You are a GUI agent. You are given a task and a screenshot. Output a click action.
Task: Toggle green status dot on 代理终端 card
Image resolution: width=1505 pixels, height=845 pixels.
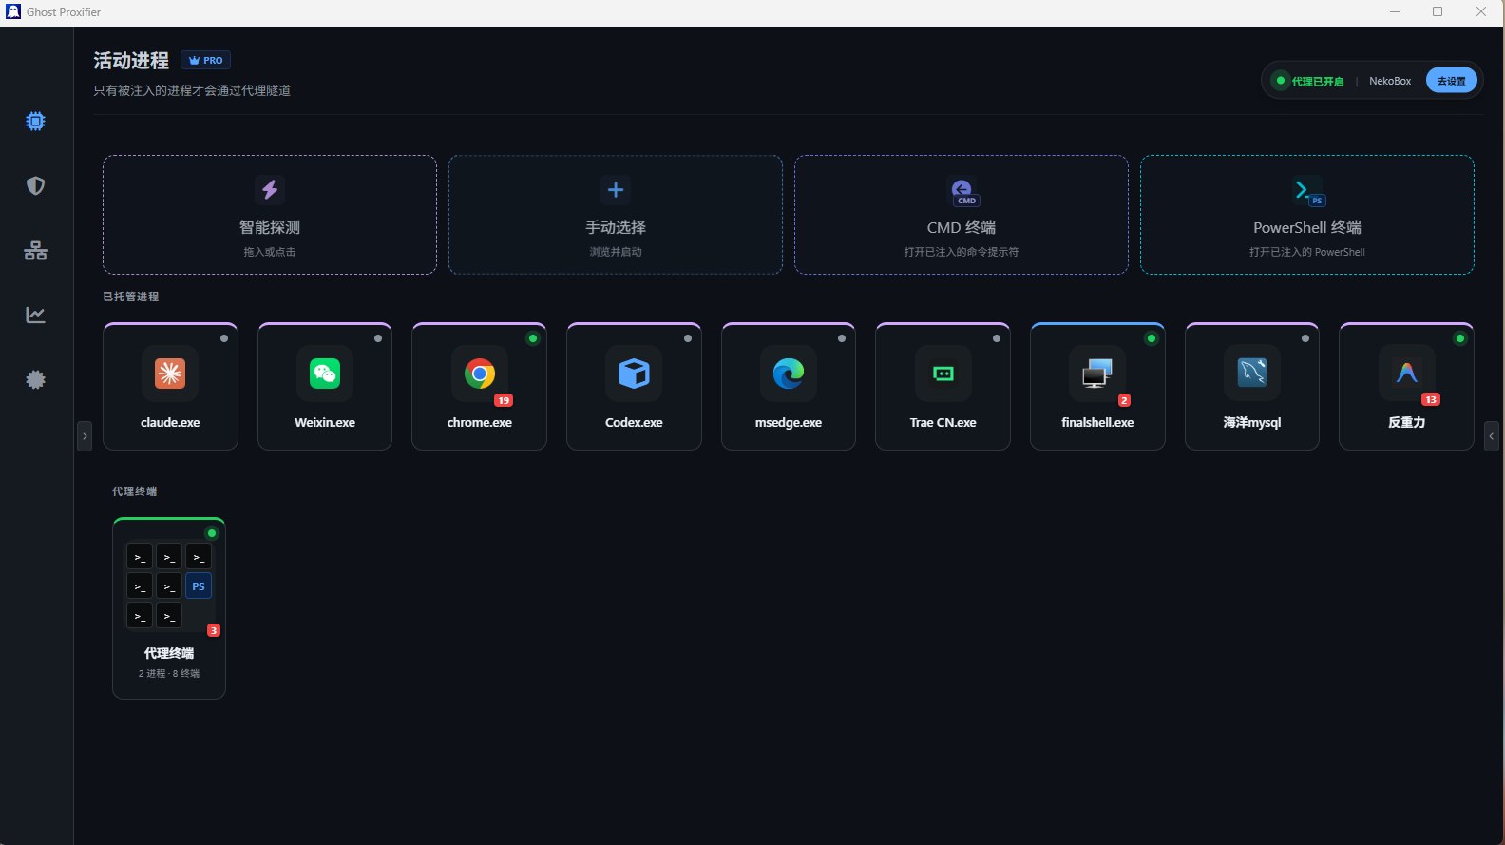click(x=212, y=533)
